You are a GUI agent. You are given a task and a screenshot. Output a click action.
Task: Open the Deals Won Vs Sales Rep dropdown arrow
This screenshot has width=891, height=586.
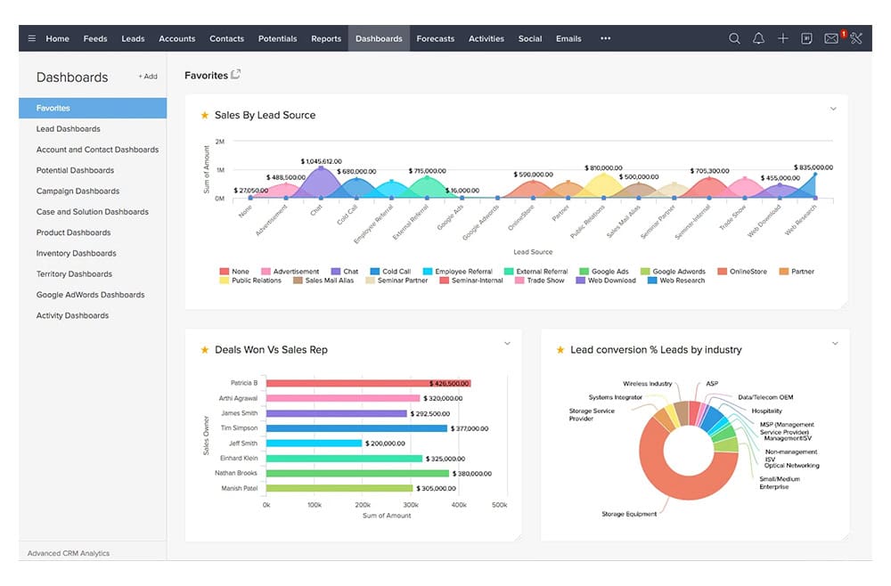coord(507,343)
